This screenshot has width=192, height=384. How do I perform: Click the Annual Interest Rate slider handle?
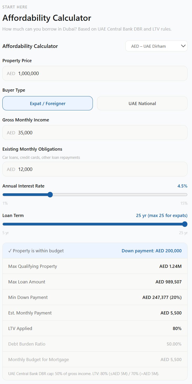[x=50, y=195]
